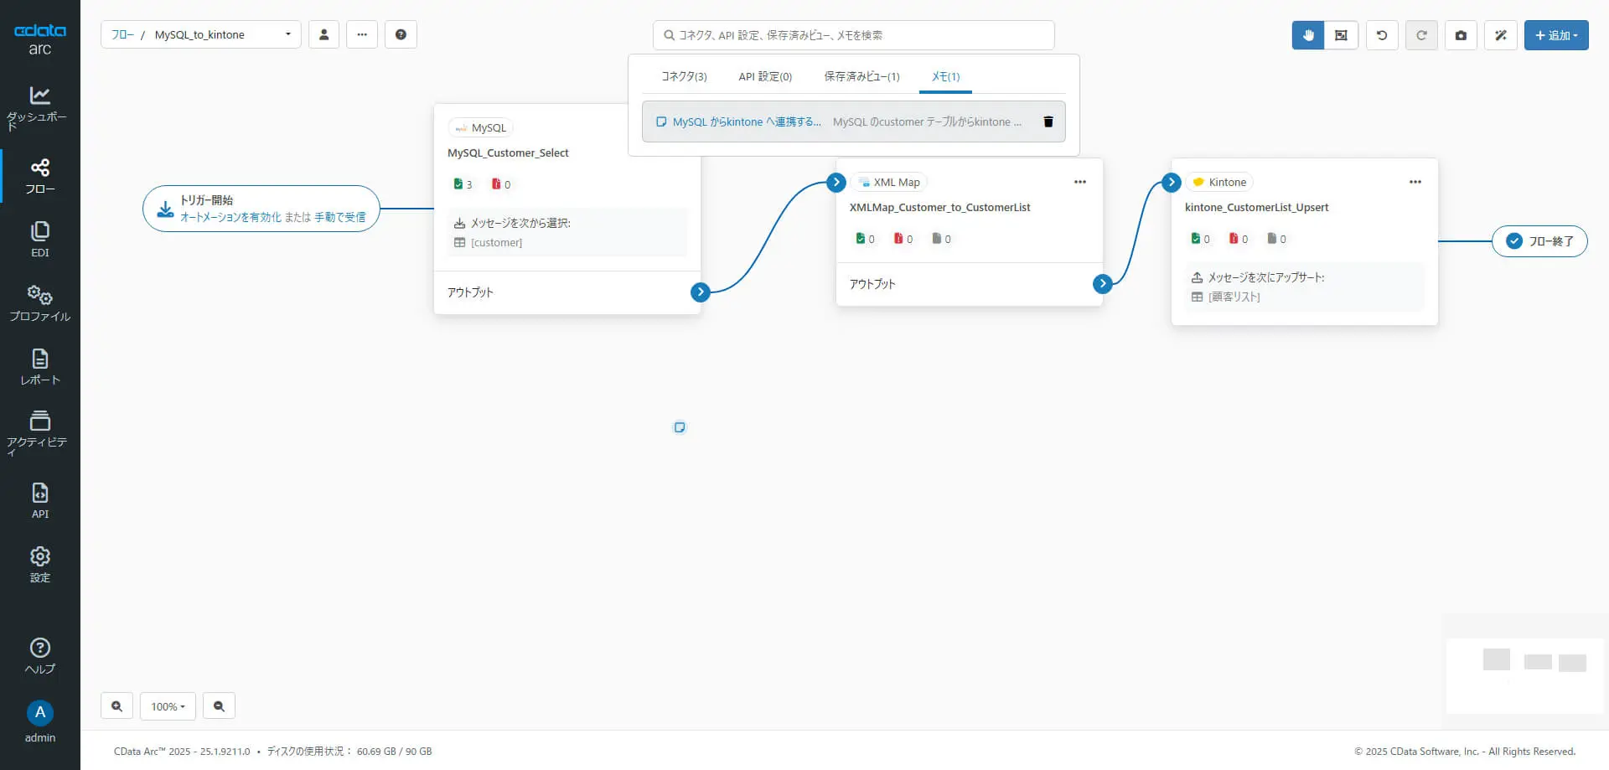Switch to the コネクタ(3) tab

[684, 76]
